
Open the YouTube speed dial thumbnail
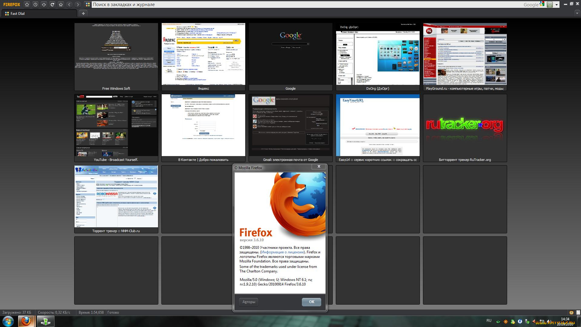116,125
